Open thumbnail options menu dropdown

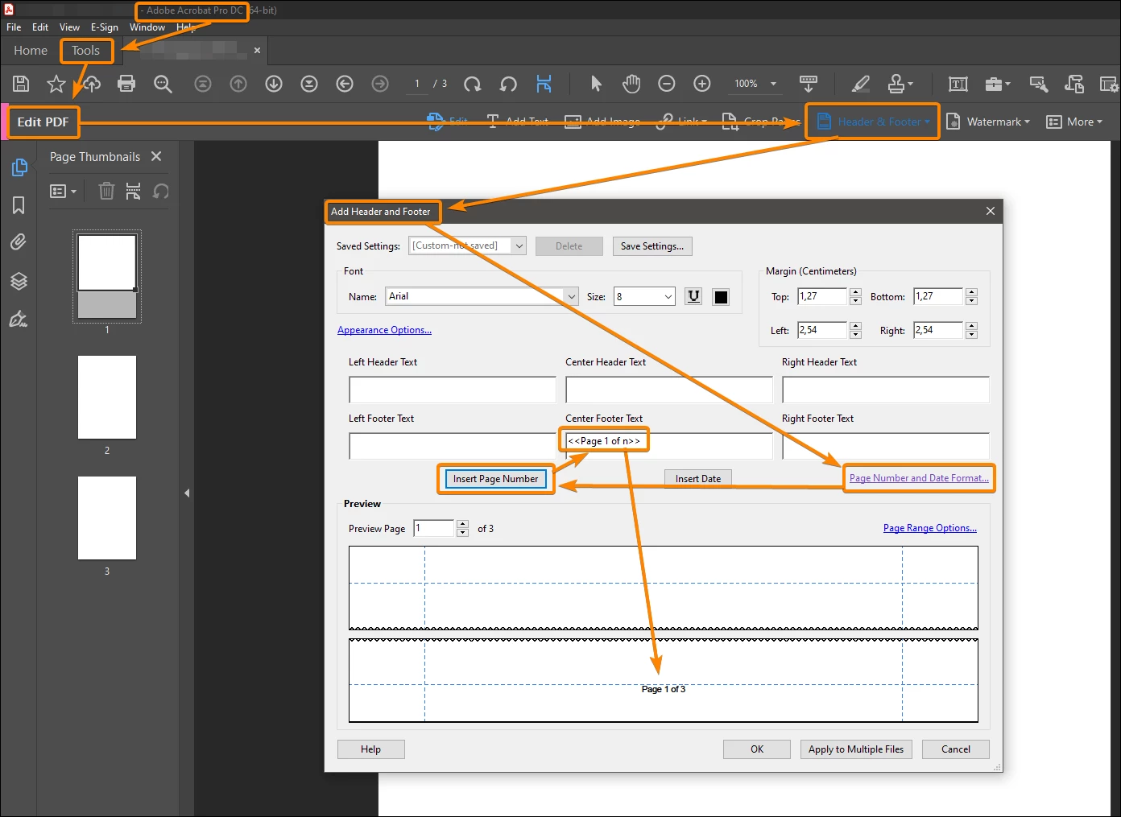coord(63,191)
